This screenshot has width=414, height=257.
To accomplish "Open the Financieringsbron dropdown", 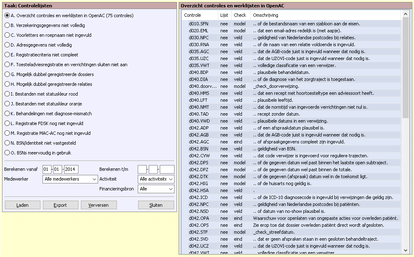I will [156, 189].
